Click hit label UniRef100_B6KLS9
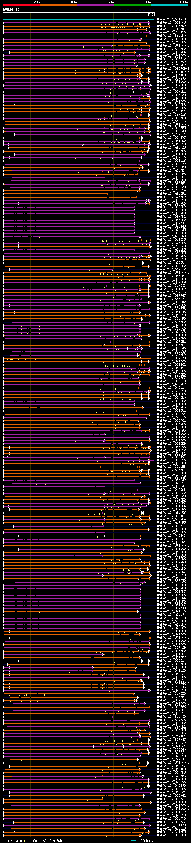 point(171,144)
